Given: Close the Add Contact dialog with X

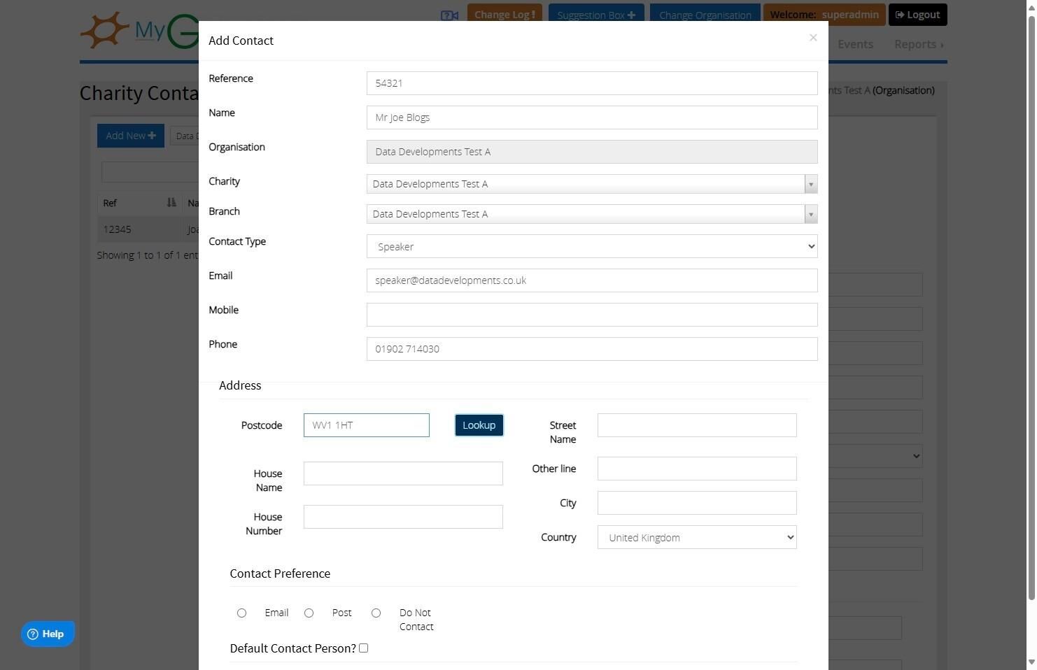Looking at the screenshot, I should tap(813, 38).
